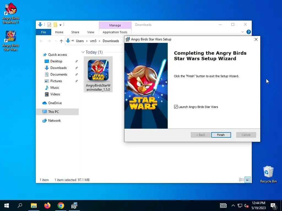Open the Application Tools ribbon tab
Image resolution: width=282 pixels, height=211 pixels.
[115, 32]
